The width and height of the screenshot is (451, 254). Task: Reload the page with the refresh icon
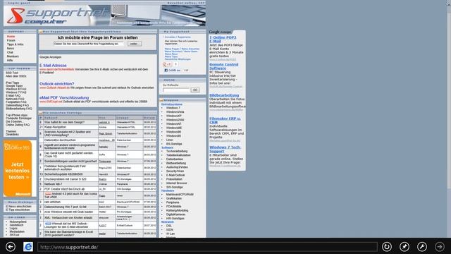tap(387, 247)
